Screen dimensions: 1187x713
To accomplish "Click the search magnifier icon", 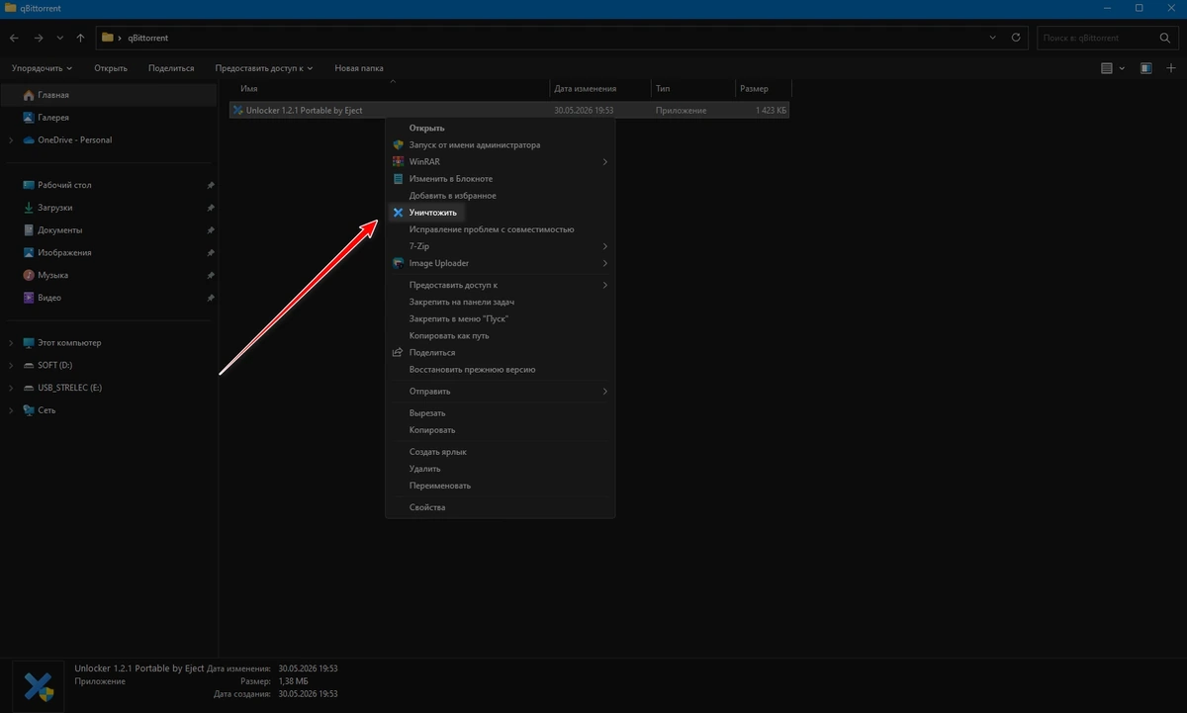I will pos(1165,38).
